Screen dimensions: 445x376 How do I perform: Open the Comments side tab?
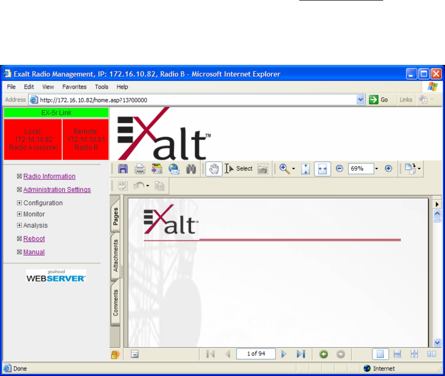coord(115,302)
